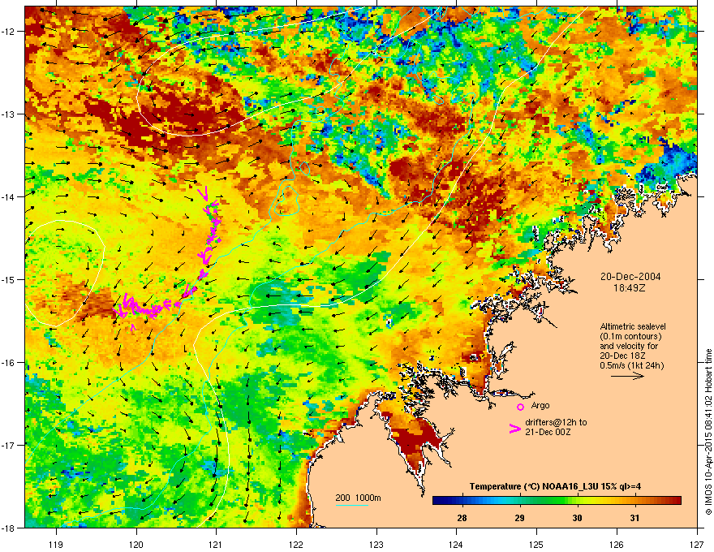The width and height of the screenshot is (714, 552).
Task: Click the '-13' latitude axis label
Action: pos(8,114)
